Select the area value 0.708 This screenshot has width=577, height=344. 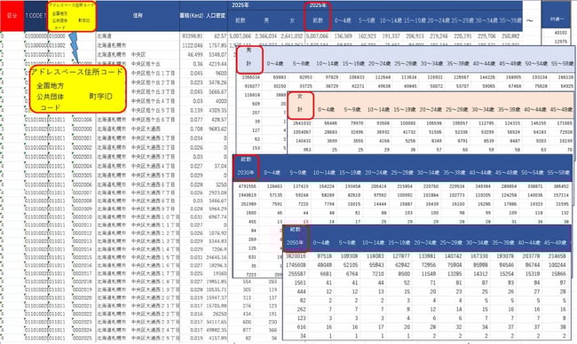click(196, 129)
